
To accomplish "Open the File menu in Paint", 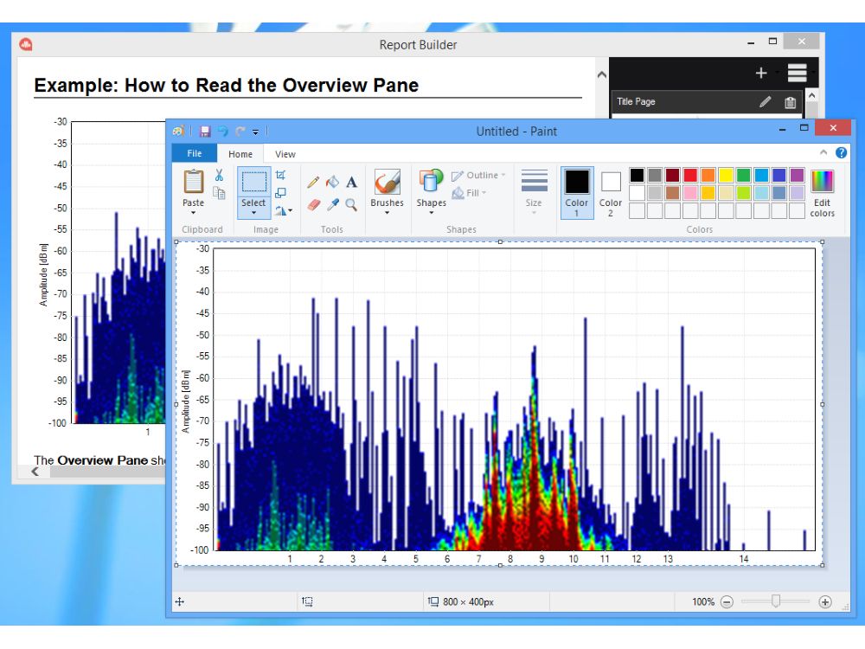I will (194, 153).
